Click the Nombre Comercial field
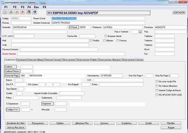The width and height of the screenshot is (188, 133). (98, 23)
